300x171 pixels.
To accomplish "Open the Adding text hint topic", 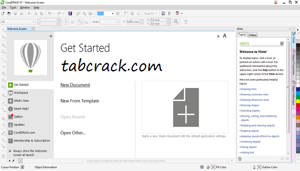I will coord(247,153).
